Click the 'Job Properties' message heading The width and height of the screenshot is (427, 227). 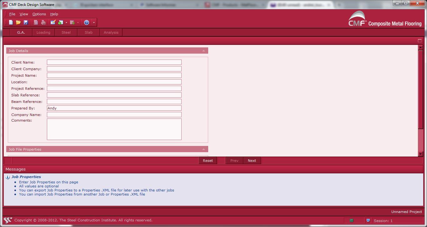26,177
